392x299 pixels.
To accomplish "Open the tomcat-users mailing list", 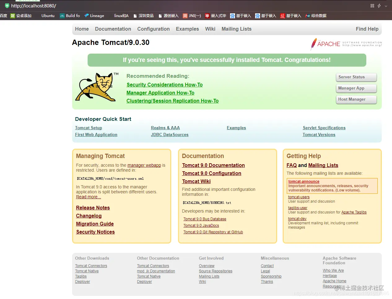I will tap(299, 197).
